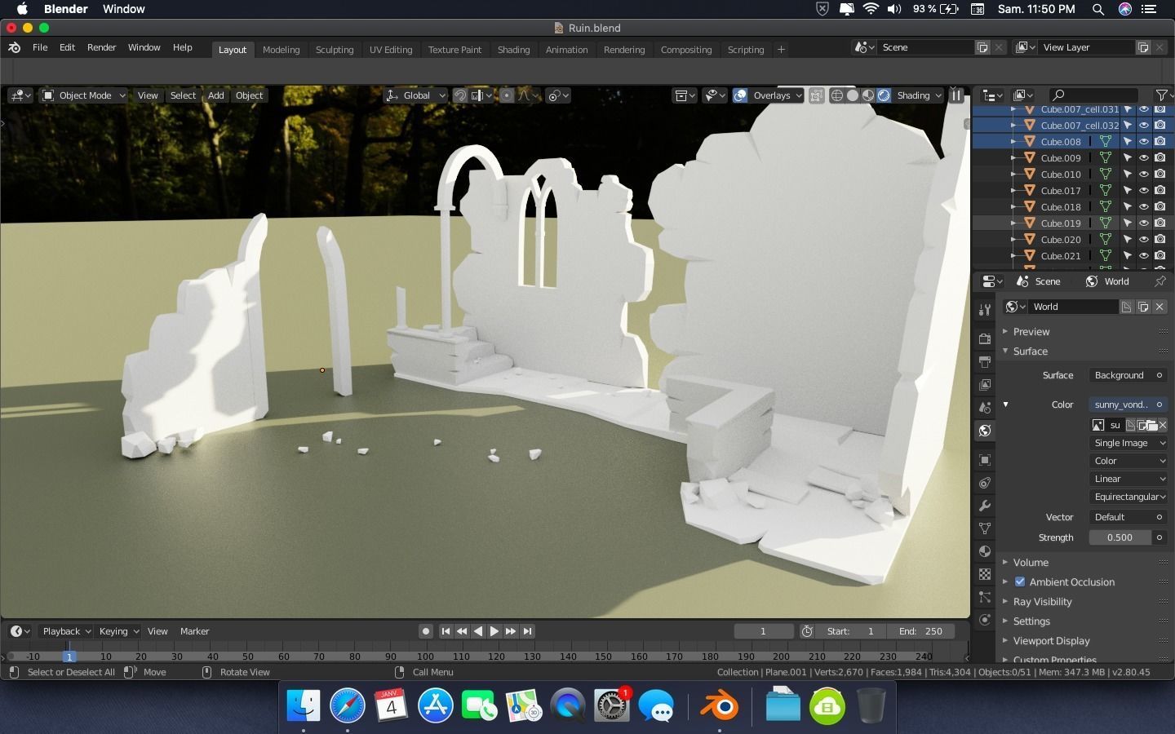Open the Modifiers properties tab
The image size is (1175, 734).
(x=985, y=506)
